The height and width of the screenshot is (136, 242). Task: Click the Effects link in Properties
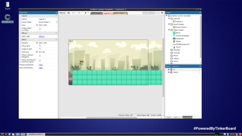tap(41, 37)
